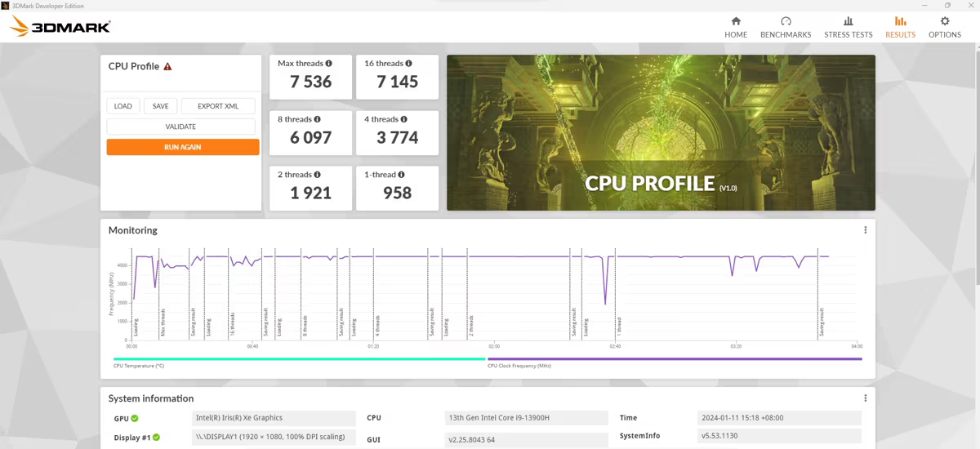The height and width of the screenshot is (449, 980).
Task: Click the DISPLAY1 resolution field
Action: pyautogui.click(x=274, y=437)
